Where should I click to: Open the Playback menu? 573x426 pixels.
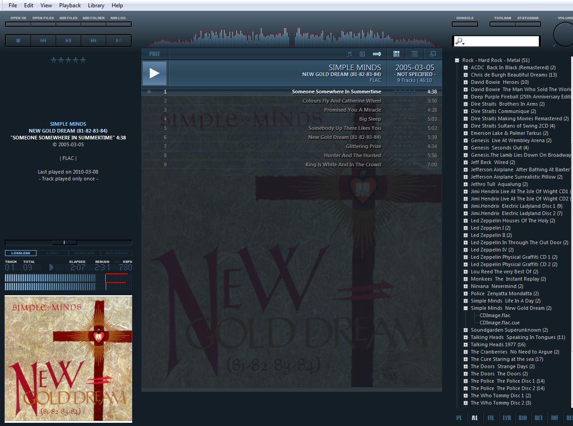[70, 5]
